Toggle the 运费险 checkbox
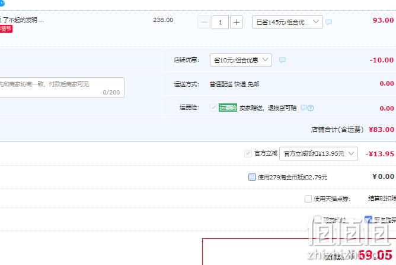 click(213, 108)
